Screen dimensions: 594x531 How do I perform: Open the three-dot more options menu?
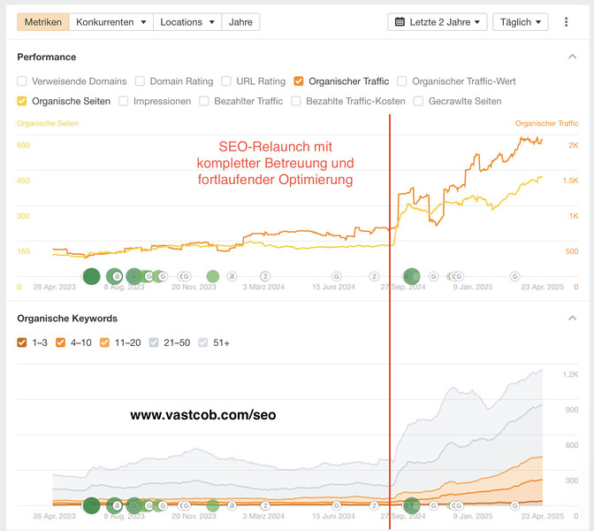click(567, 22)
